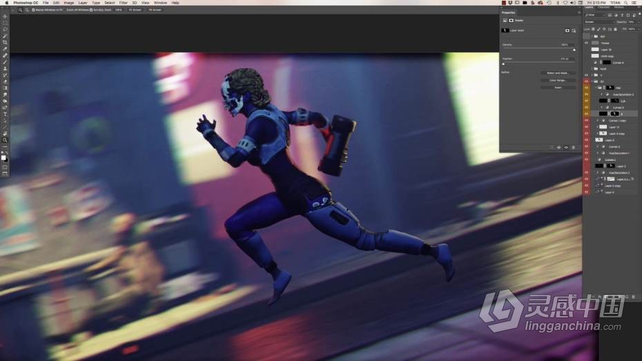
Task: Switch to the History tab
Action: click(619, 8)
